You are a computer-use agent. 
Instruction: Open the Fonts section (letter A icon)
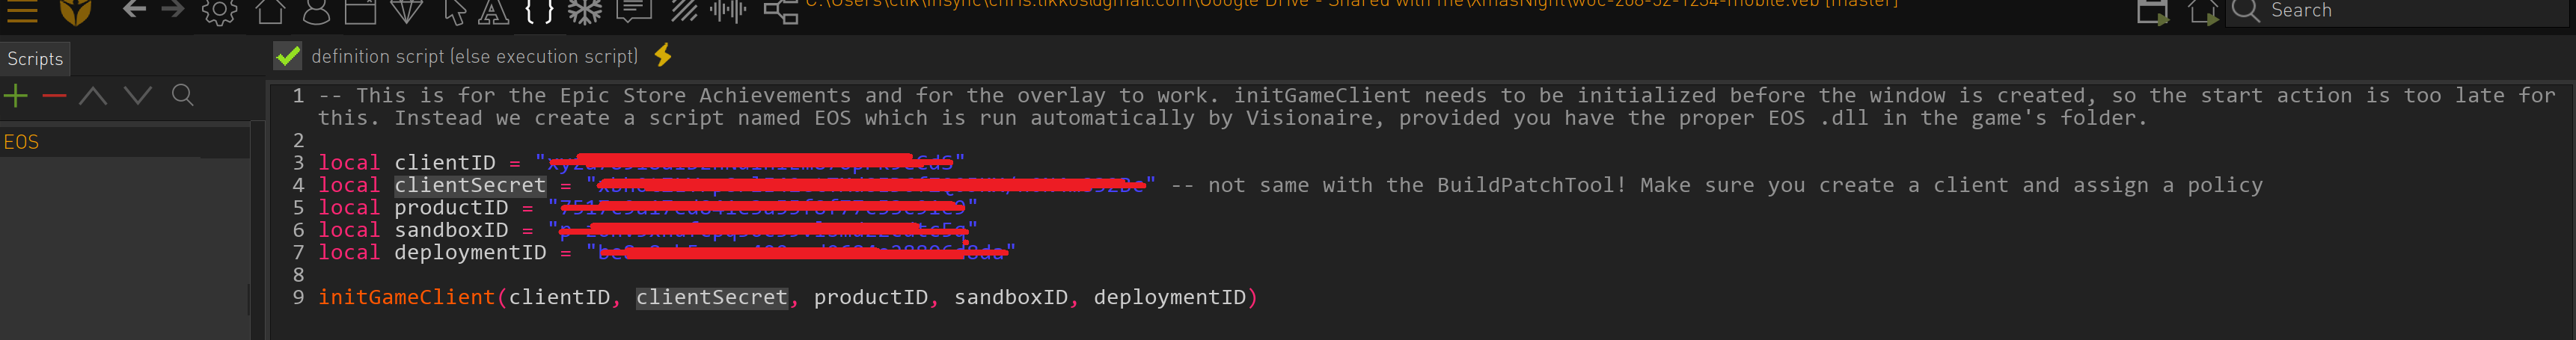493,11
